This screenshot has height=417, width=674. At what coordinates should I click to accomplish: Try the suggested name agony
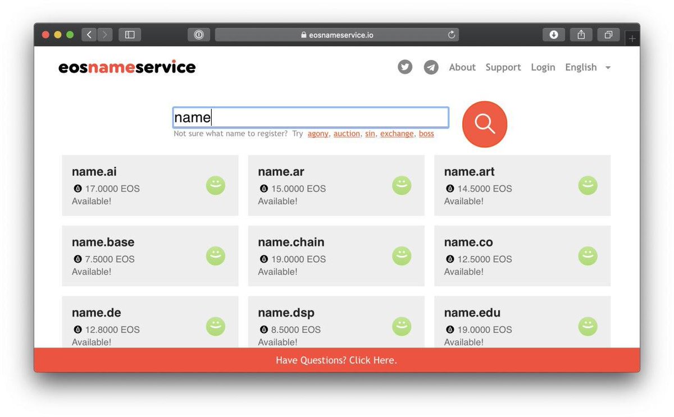(x=318, y=134)
